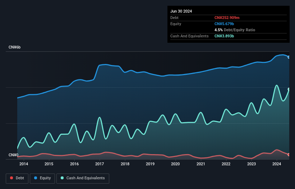
Task: Click the 2023 x-axis label
Action: click(252, 164)
